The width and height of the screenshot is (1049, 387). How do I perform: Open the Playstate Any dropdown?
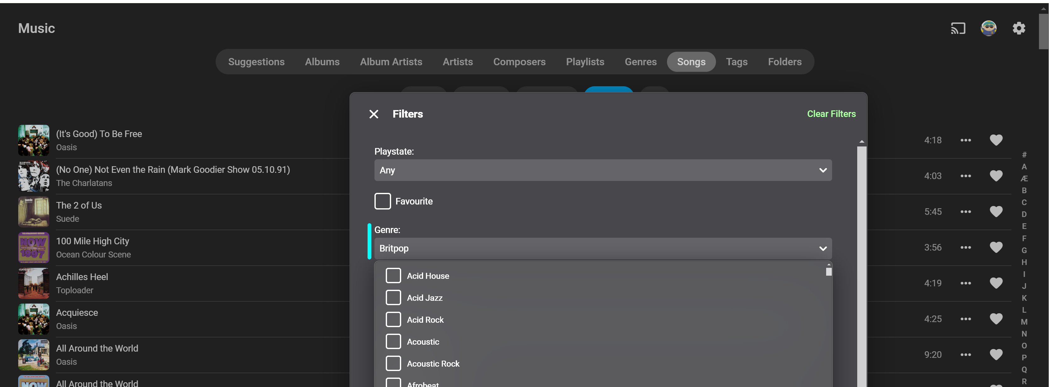click(x=603, y=170)
